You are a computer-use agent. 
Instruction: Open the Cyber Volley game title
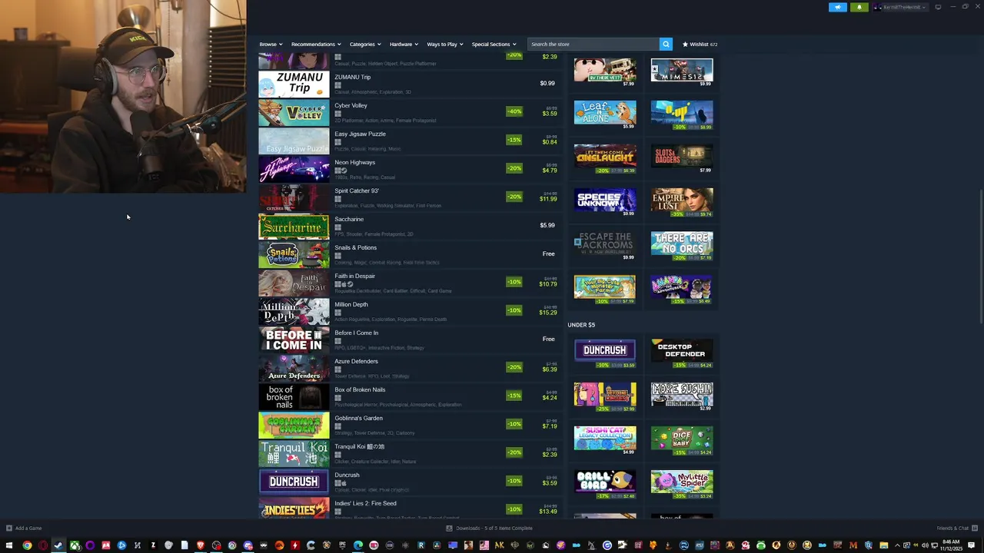tap(351, 105)
